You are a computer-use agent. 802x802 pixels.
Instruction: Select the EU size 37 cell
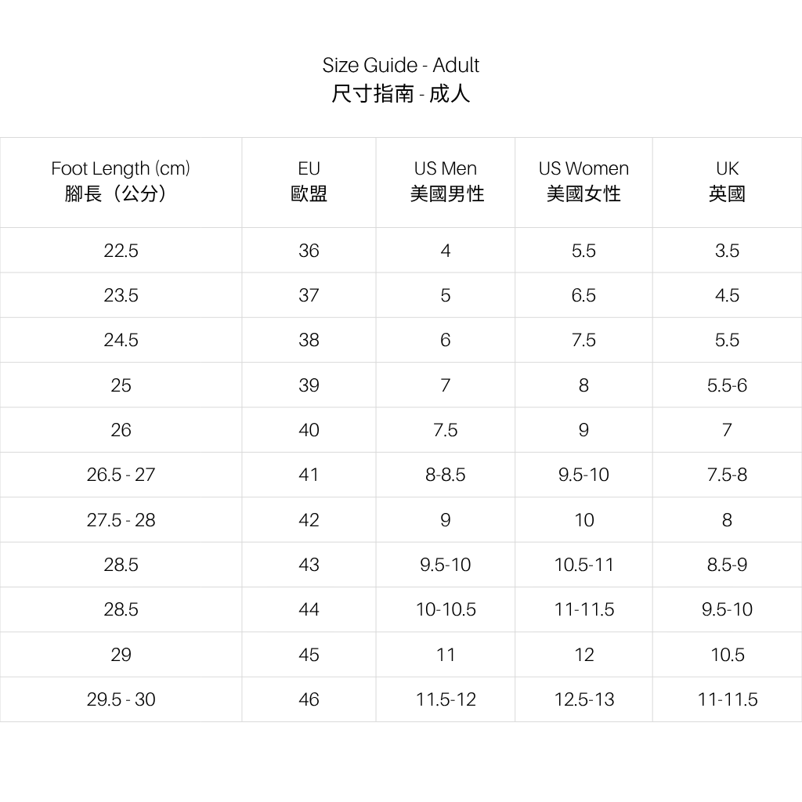309,295
